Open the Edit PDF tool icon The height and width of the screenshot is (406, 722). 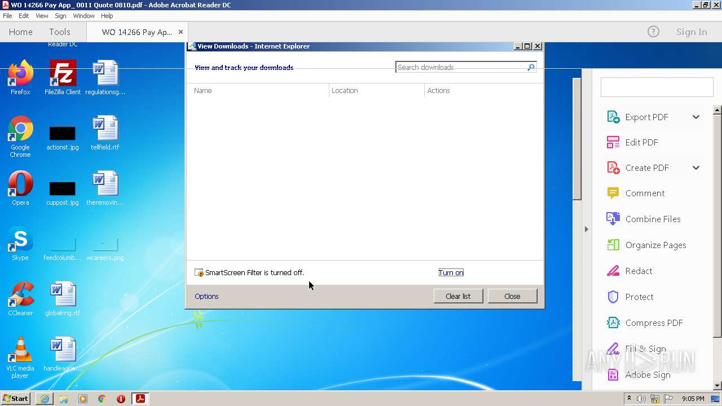pos(613,142)
